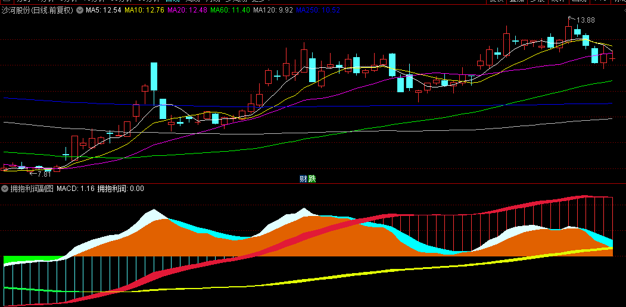Click the 拥抱利润: 0.00 value
Viewport: 626px width, 307px height.
point(121,189)
